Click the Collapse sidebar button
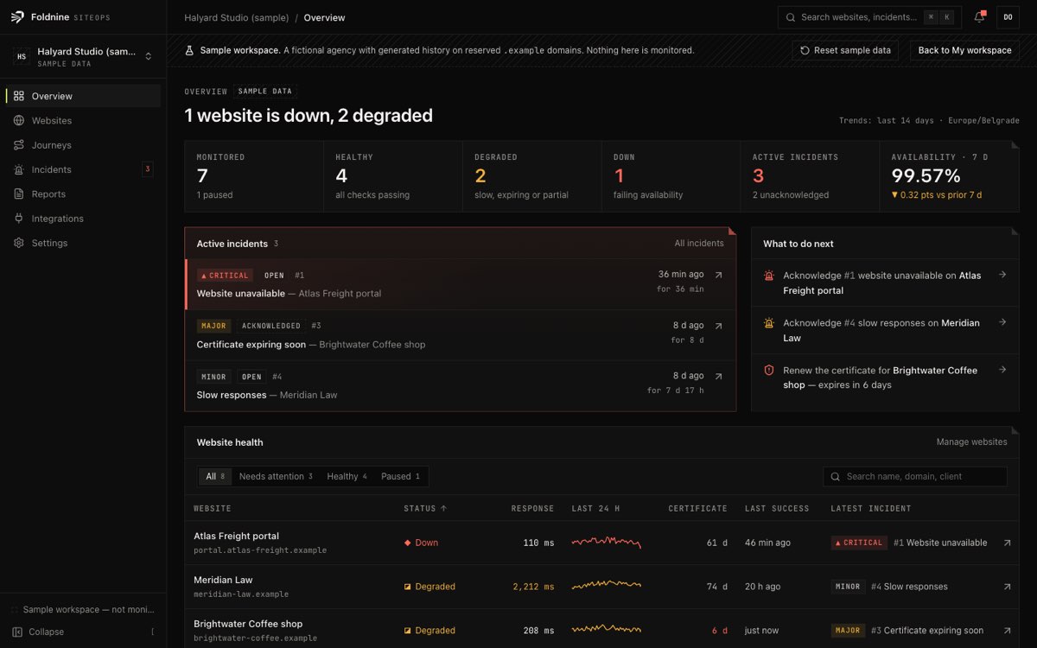1037x648 pixels. click(83, 632)
